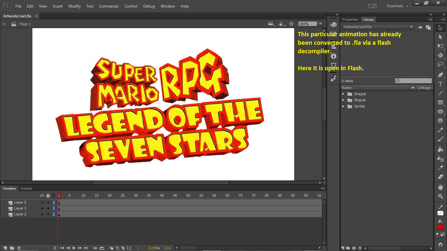The image size is (447, 251).
Task: Click the Center Stage icon above canvas
Action: pyautogui.click(x=291, y=24)
